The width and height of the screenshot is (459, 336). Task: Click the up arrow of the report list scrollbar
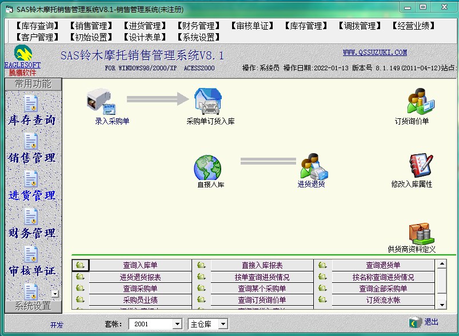pyautogui.click(x=442, y=263)
